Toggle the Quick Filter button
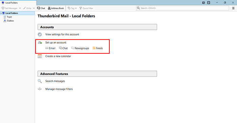The image size is (237, 123). [86, 8]
